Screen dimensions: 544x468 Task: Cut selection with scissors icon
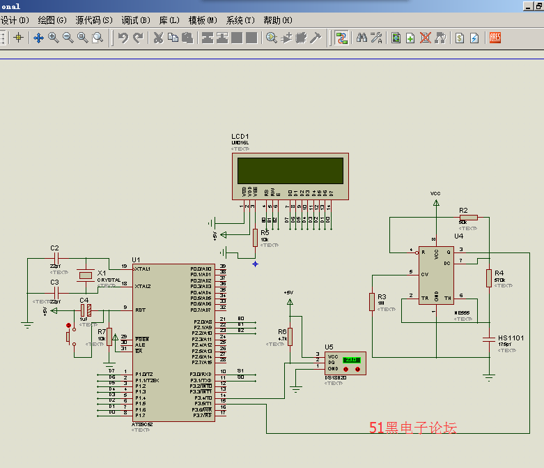(x=158, y=38)
